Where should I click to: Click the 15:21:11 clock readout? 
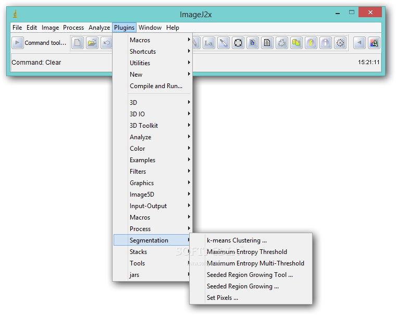point(368,62)
